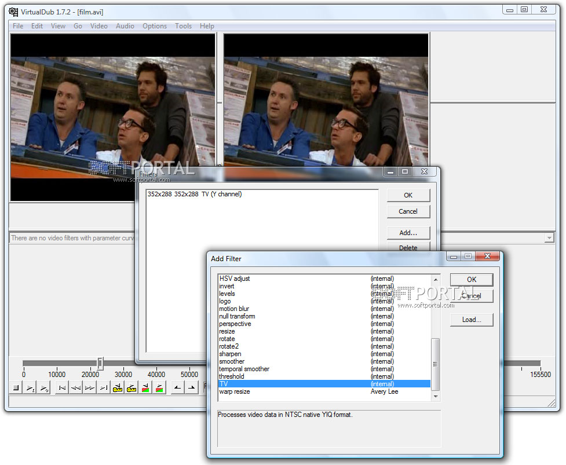Select the rotate2 filter
Screen dimensions: 566x465
click(x=324, y=346)
